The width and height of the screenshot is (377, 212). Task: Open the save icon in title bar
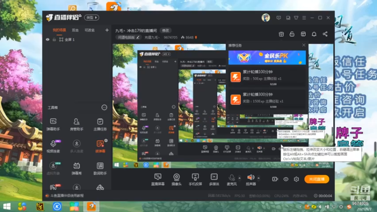tap(288, 18)
